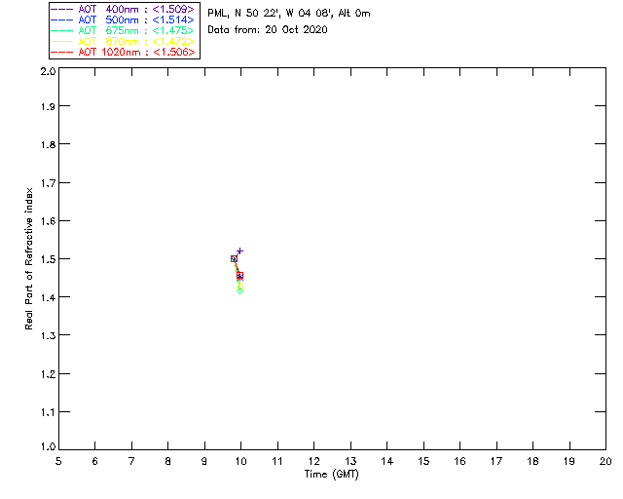This screenshot has height=499, width=623.
Task: Click the y-axis tick label 1.6
Action: [x=48, y=221]
